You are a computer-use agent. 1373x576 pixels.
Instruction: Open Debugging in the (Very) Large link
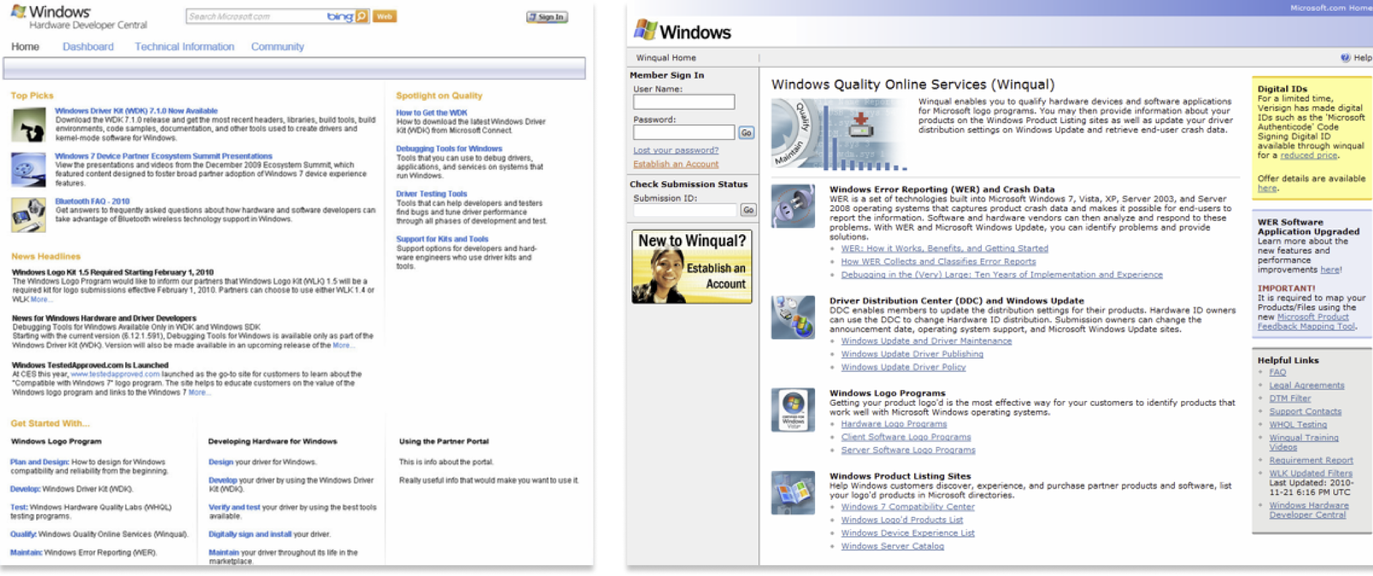[x=1001, y=275]
